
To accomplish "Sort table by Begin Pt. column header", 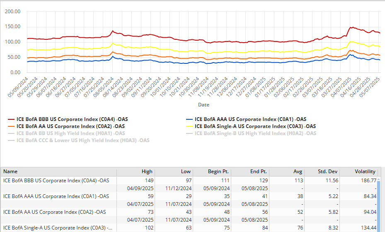I will tap(212, 172).
